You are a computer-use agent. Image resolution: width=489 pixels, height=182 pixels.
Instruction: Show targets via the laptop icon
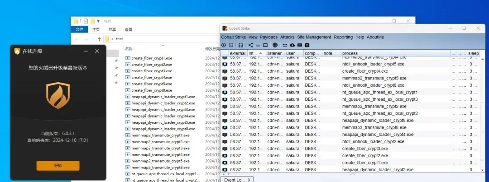pyautogui.click(x=265, y=45)
